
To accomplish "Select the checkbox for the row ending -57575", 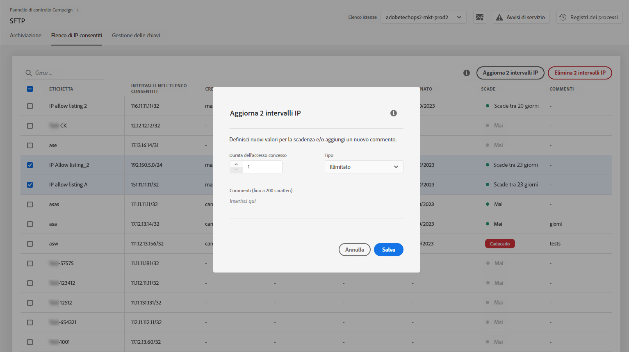I will tap(30, 263).
